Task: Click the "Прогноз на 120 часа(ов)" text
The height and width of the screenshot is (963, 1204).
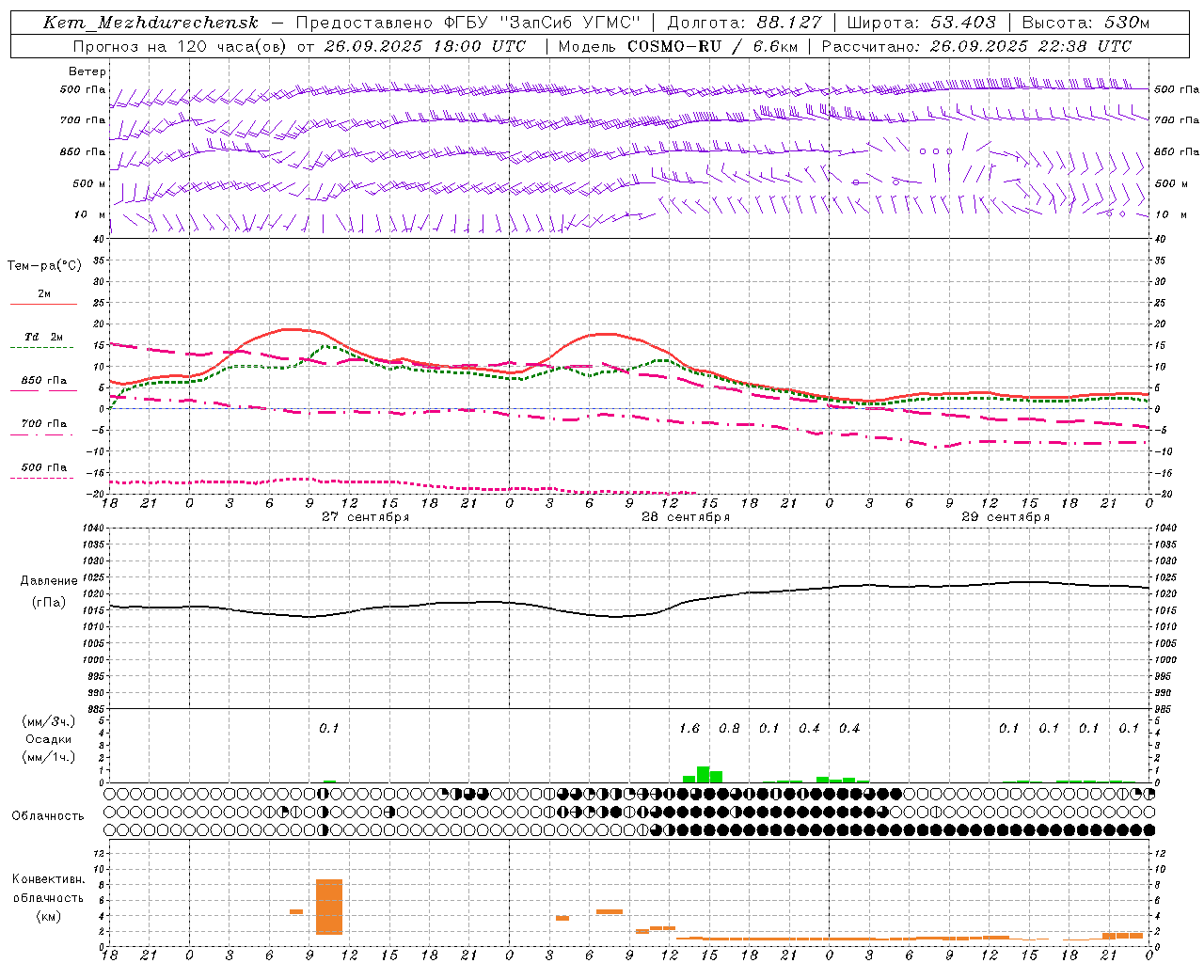Action: click(180, 46)
